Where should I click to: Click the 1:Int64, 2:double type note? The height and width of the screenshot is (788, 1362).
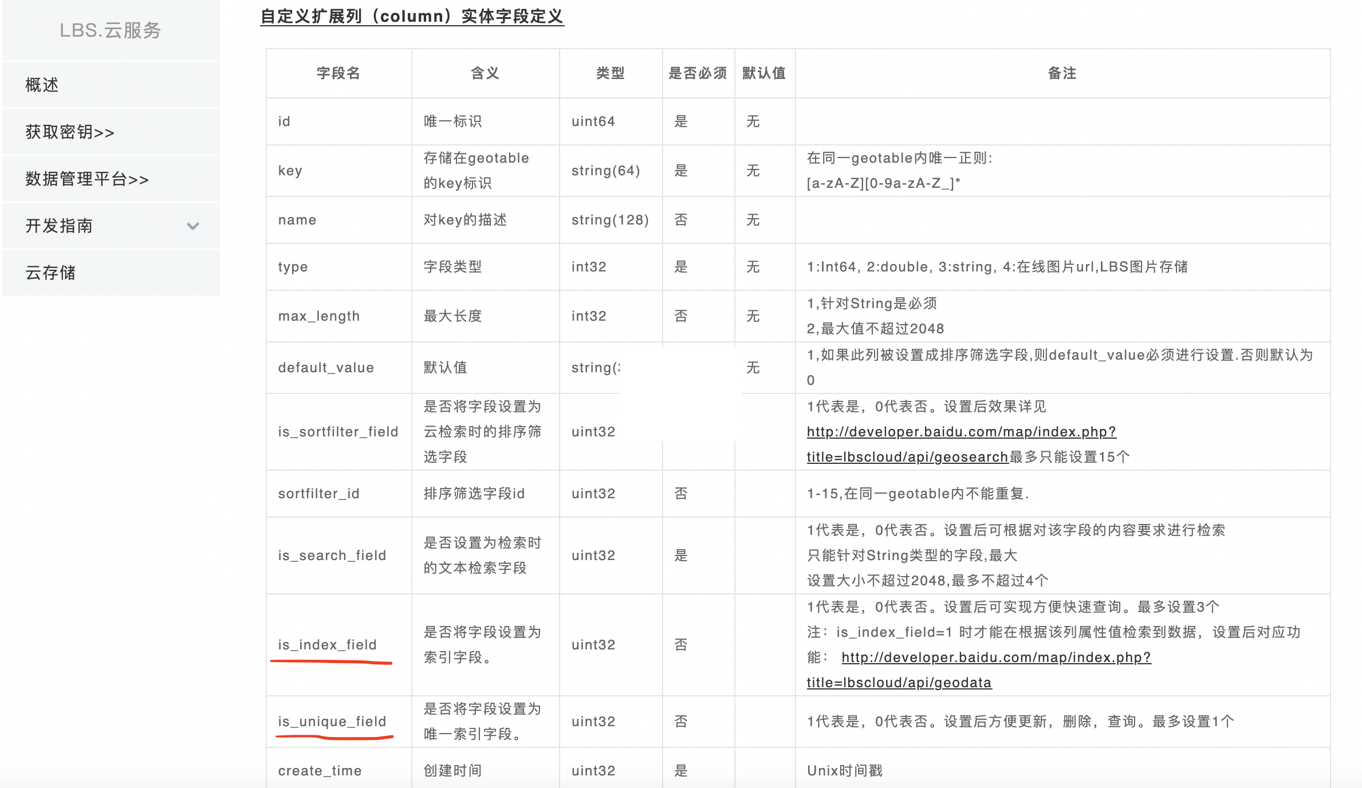click(x=998, y=267)
